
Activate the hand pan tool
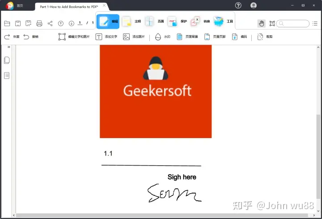[x=262, y=23]
